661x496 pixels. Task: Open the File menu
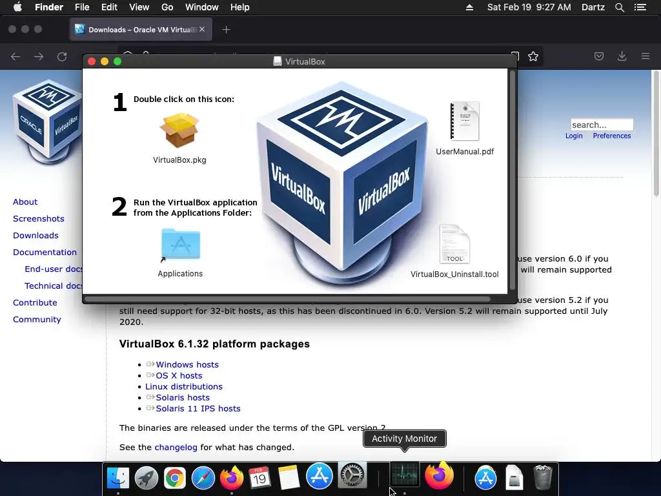click(x=82, y=7)
